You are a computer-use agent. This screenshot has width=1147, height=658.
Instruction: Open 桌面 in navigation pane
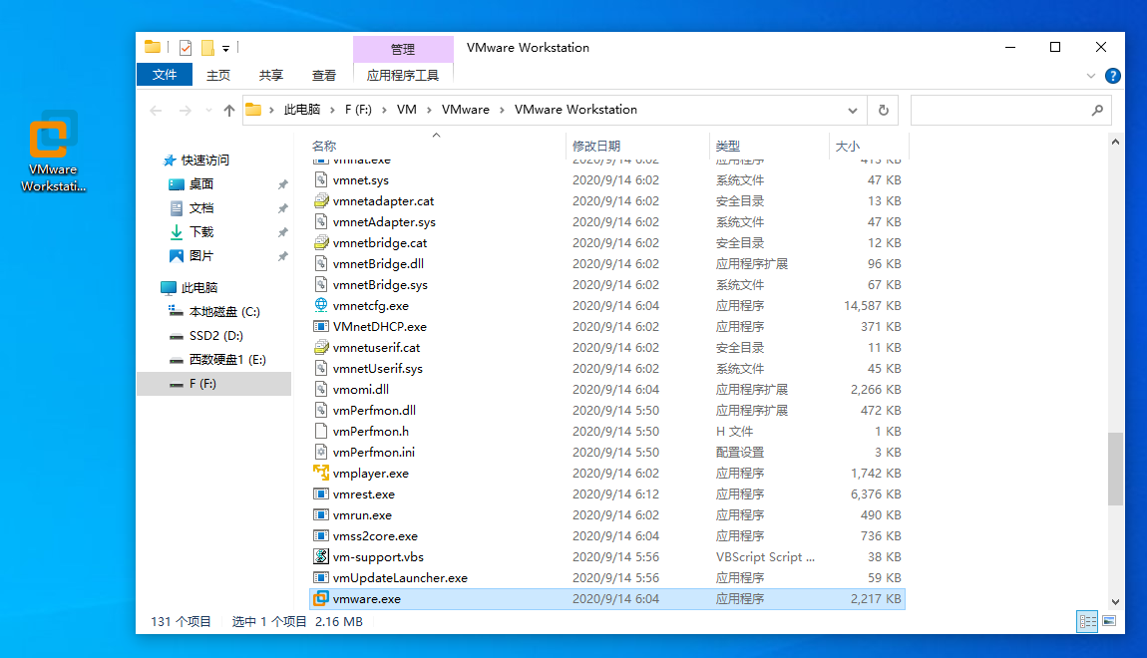[x=201, y=184]
